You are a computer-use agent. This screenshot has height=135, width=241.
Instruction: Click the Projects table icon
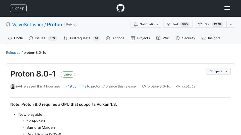pyautogui.click(x=133, y=38)
